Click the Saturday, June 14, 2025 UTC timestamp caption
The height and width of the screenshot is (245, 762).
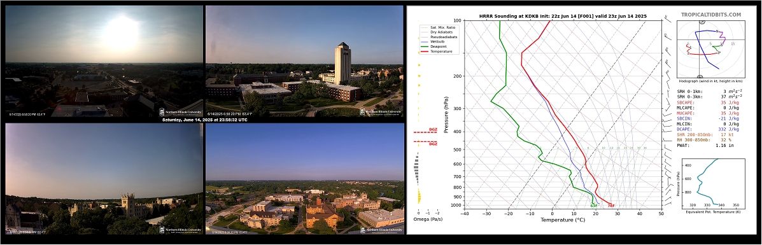(x=204, y=120)
